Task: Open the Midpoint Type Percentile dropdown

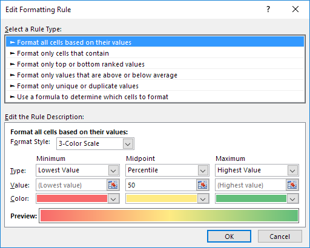Action: click(203, 171)
